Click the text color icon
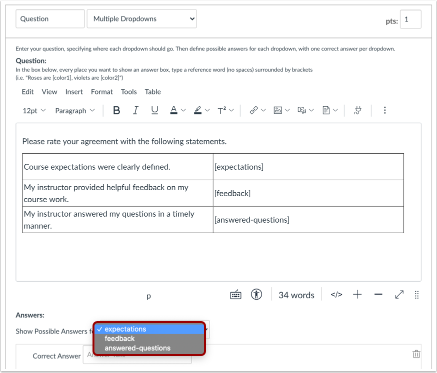 [x=173, y=110]
